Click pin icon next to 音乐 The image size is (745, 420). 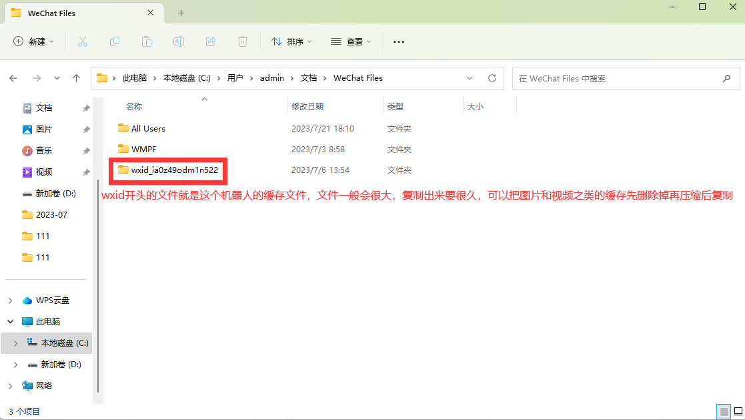[86, 152]
